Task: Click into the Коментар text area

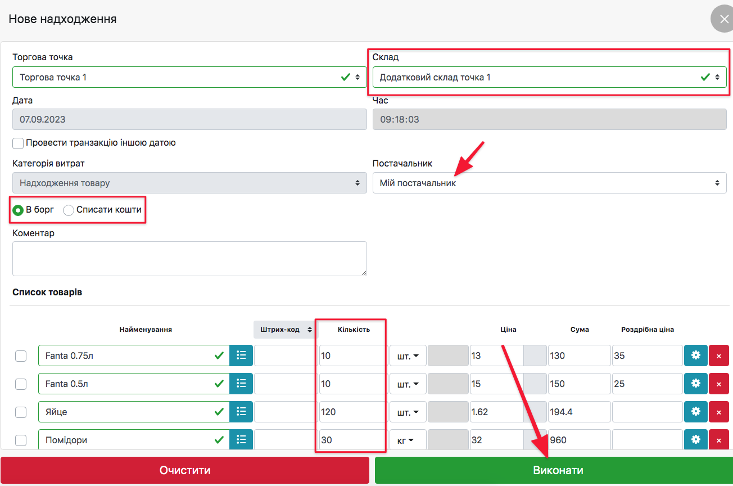Action: (x=189, y=259)
